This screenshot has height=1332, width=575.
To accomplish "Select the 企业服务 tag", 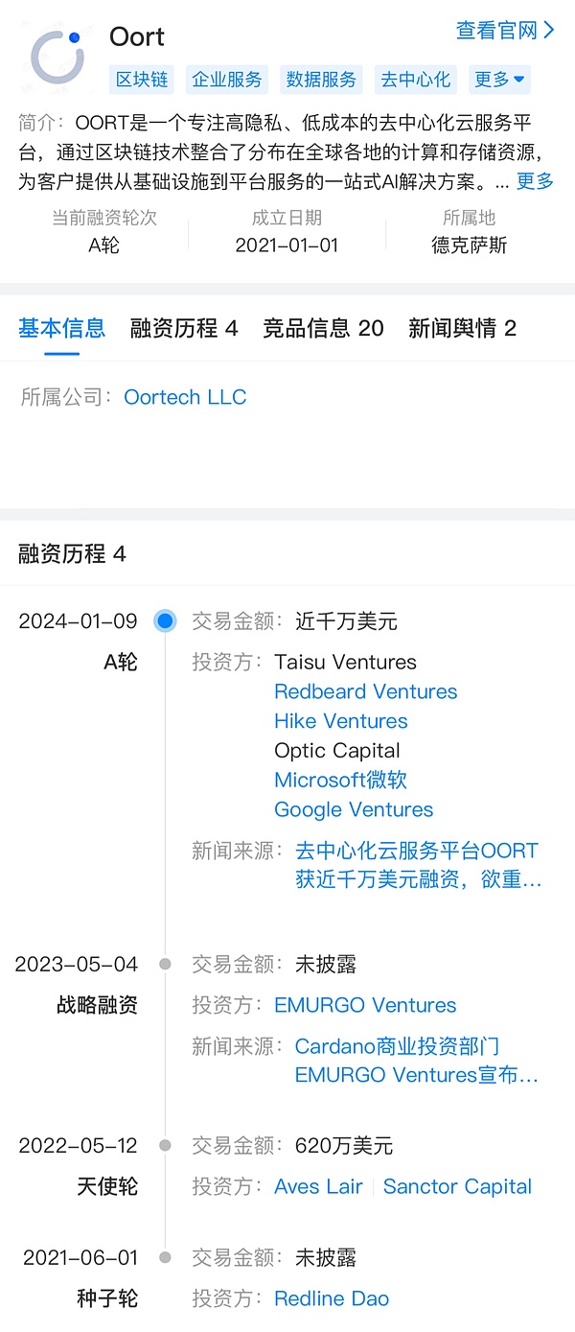I will tap(227, 80).
